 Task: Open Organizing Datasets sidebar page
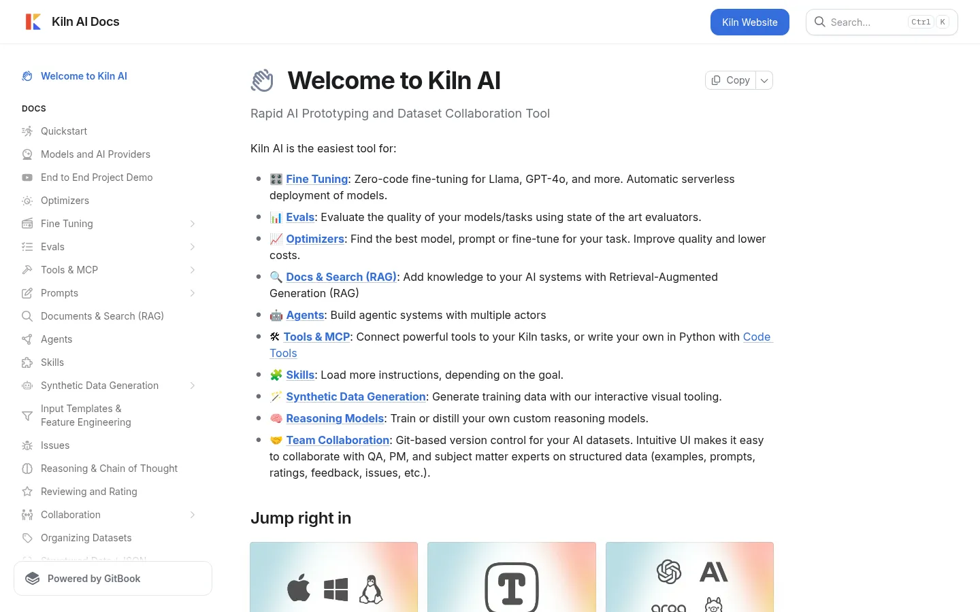click(x=109, y=538)
